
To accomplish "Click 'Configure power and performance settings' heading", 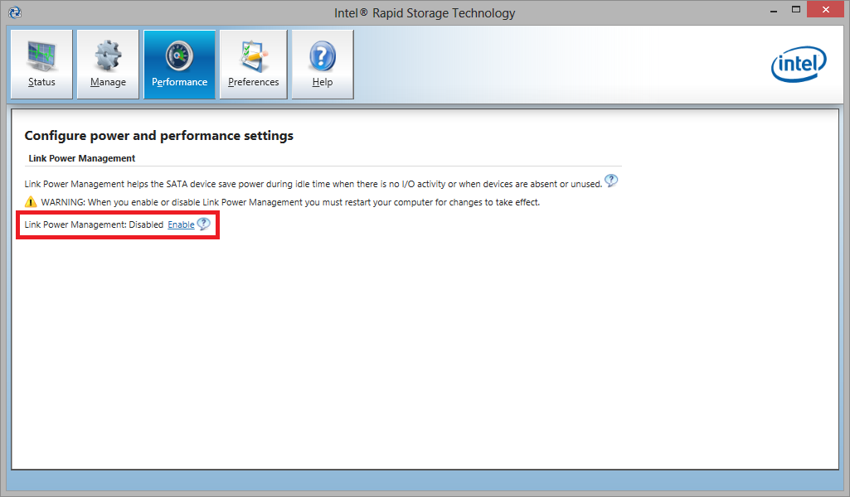I will pos(159,135).
